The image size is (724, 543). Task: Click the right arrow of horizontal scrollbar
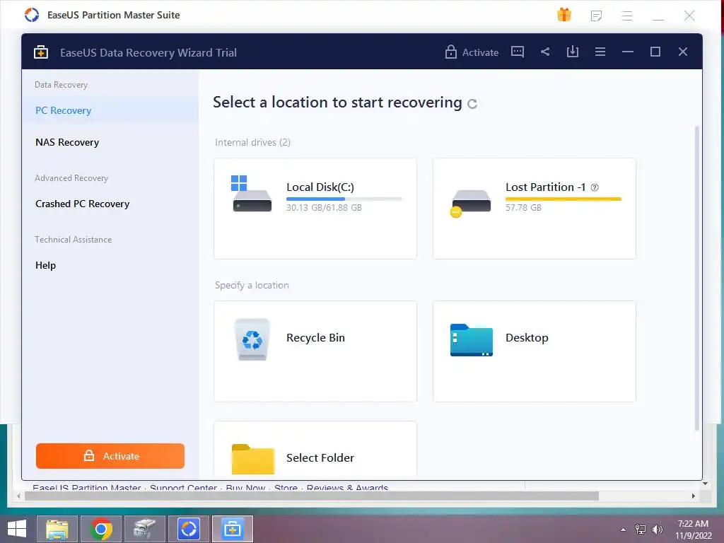693,496
